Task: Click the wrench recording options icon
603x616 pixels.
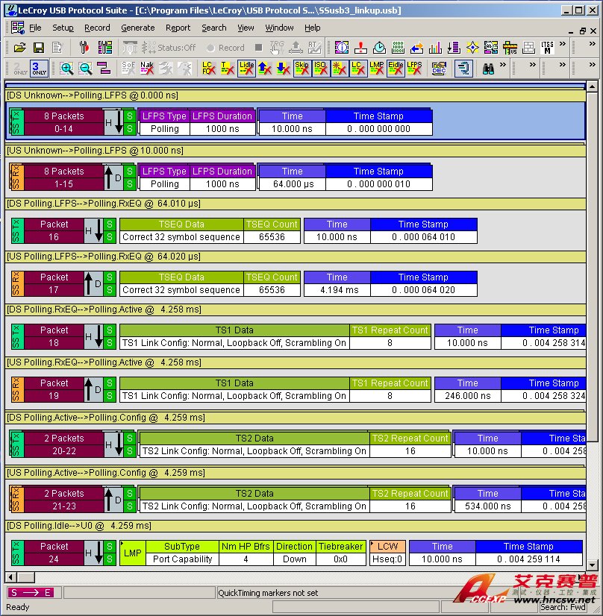Action: (84, 48)
